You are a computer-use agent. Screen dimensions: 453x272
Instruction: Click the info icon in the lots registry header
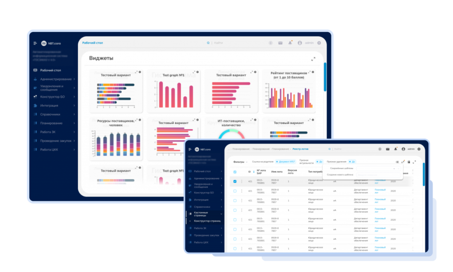[380, 149]
